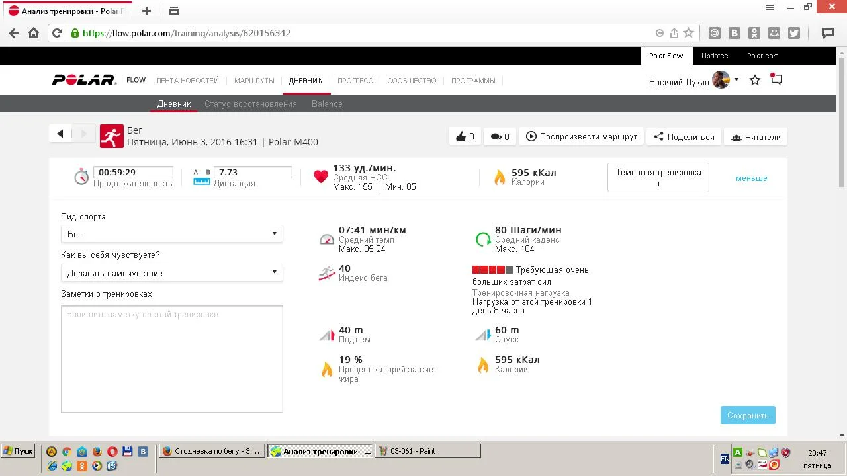Switch to 03-061 Paint taskbar window
The height and width of the screenshot is (476, 847).
click(427, 451)
